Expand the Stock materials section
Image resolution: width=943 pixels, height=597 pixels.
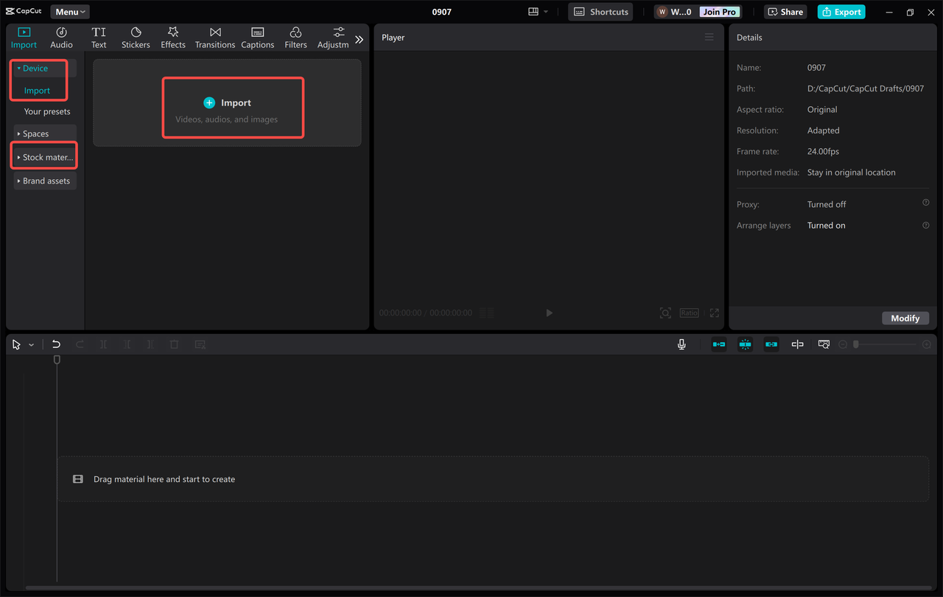coord(45,157)
